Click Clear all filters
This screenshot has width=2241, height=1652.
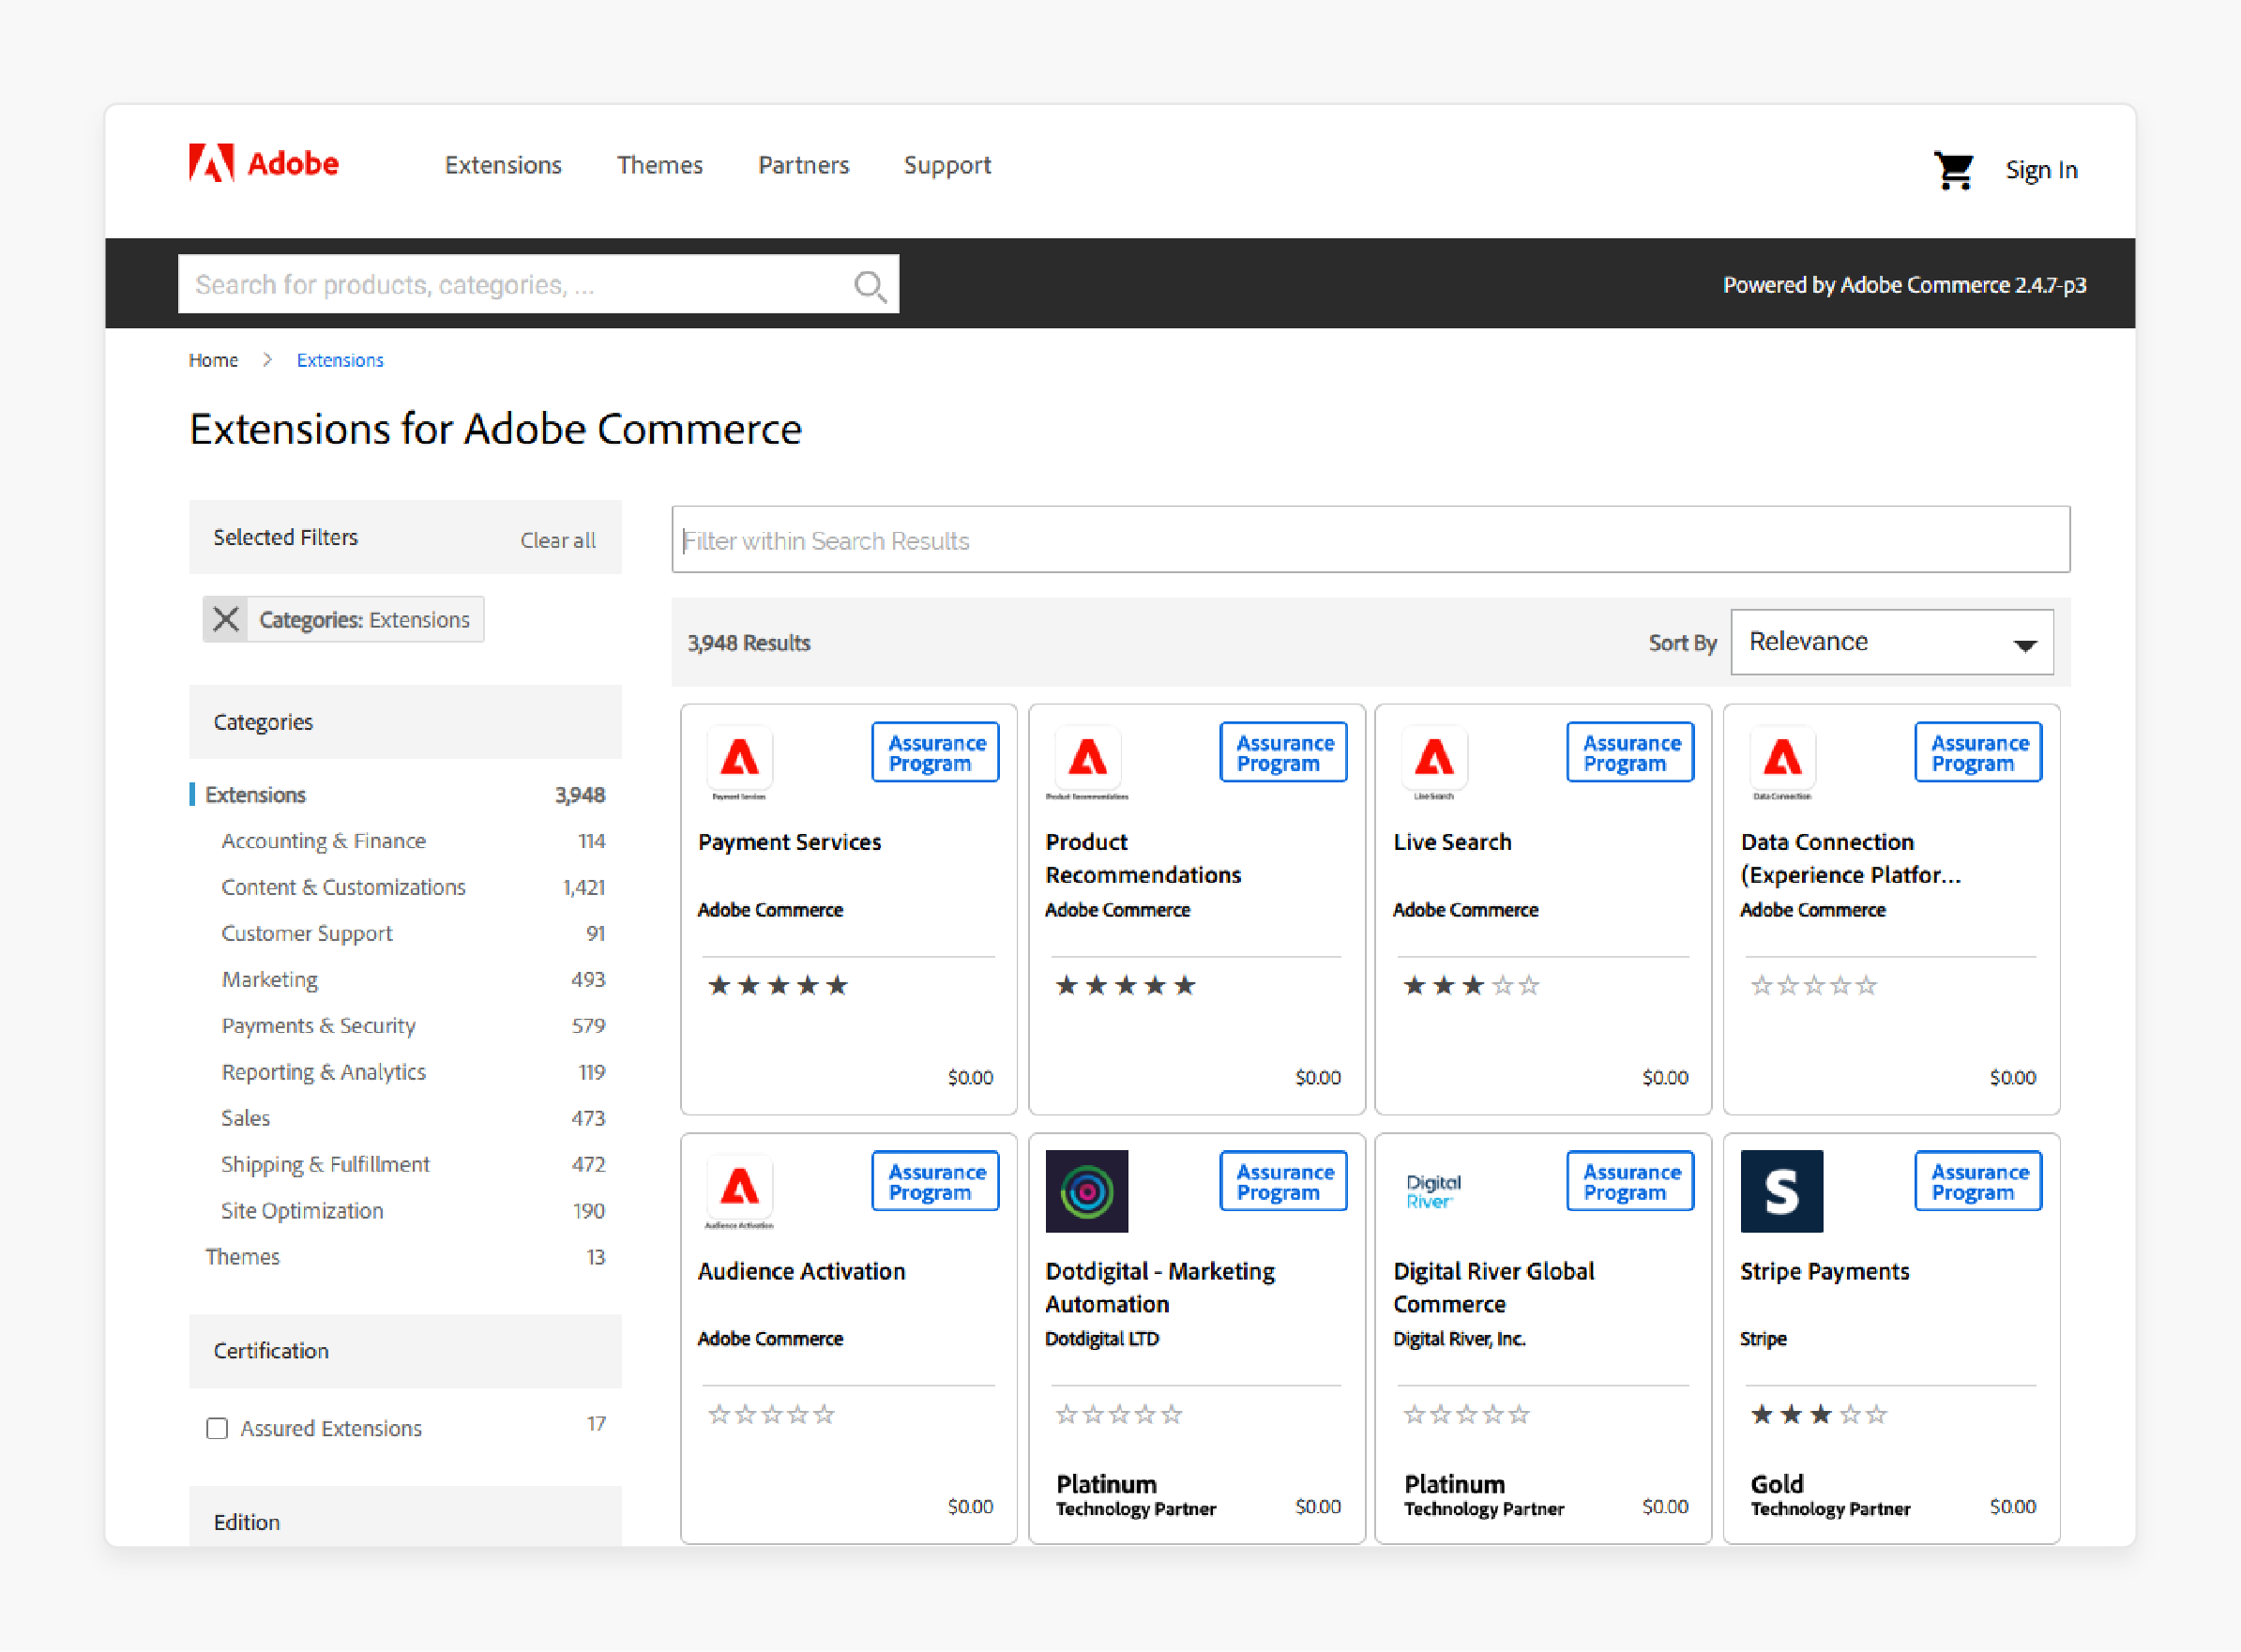click(x=558, y=541)
